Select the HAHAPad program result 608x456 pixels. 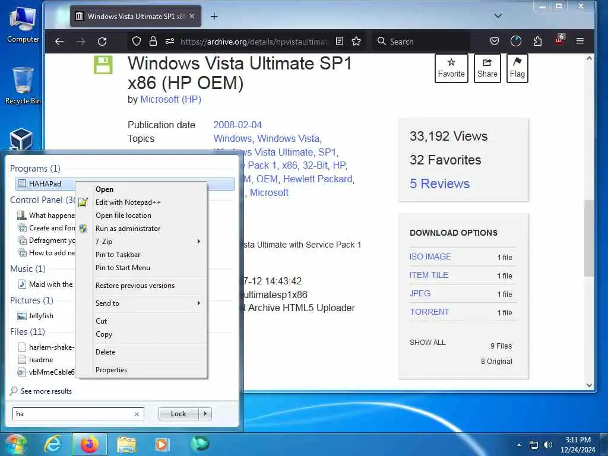pyautogui.click(x=45, y=184)
